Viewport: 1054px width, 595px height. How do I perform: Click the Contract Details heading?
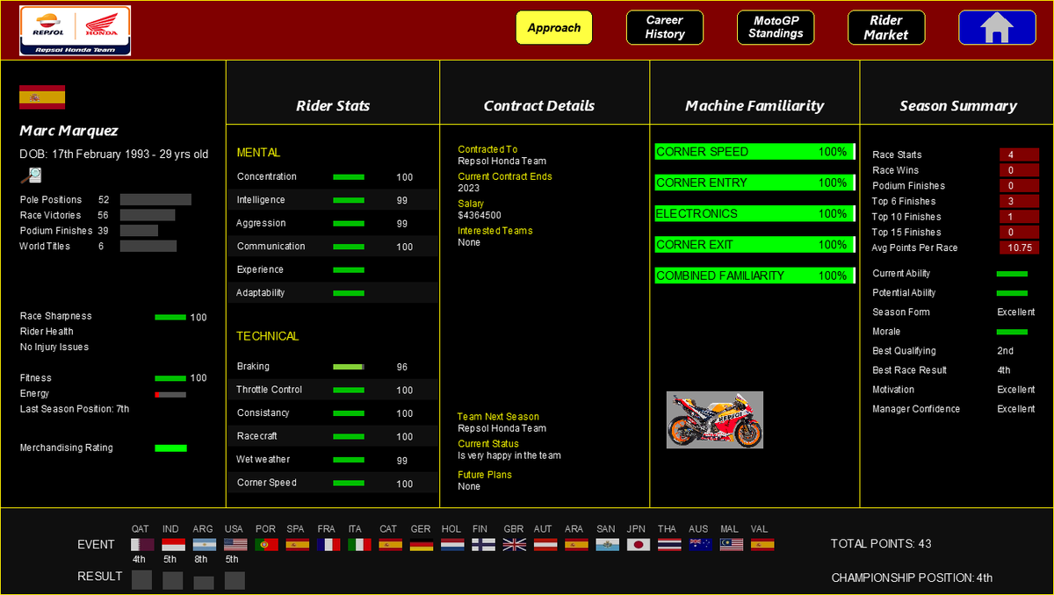click(539, 106)
